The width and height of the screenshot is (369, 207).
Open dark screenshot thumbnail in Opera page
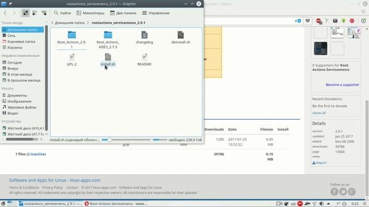321,48
